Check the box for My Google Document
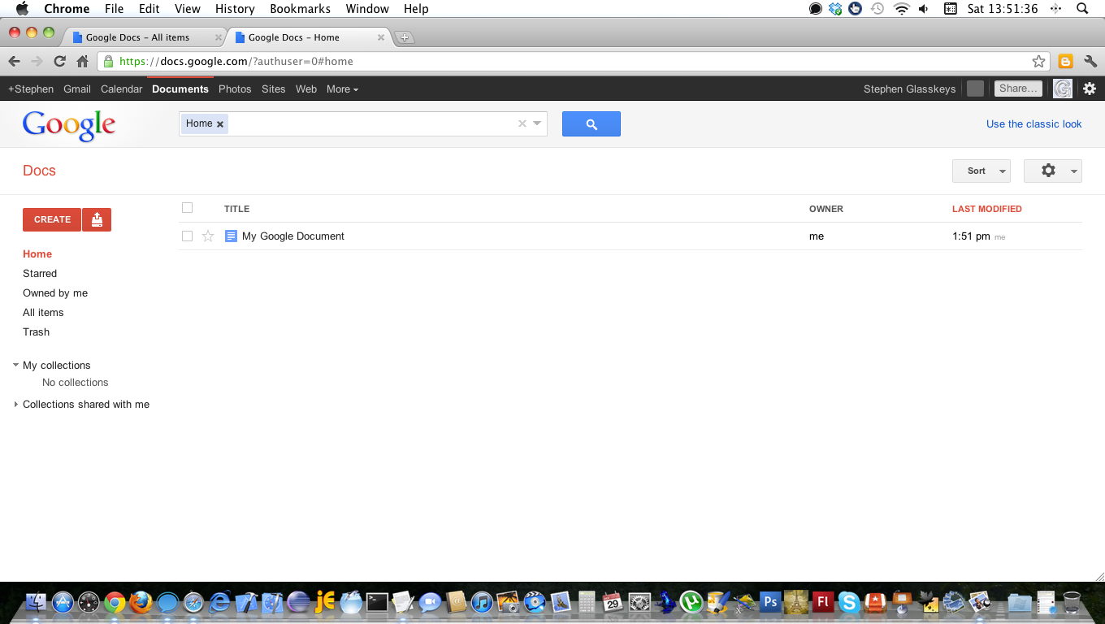 [x=188, y=236]
